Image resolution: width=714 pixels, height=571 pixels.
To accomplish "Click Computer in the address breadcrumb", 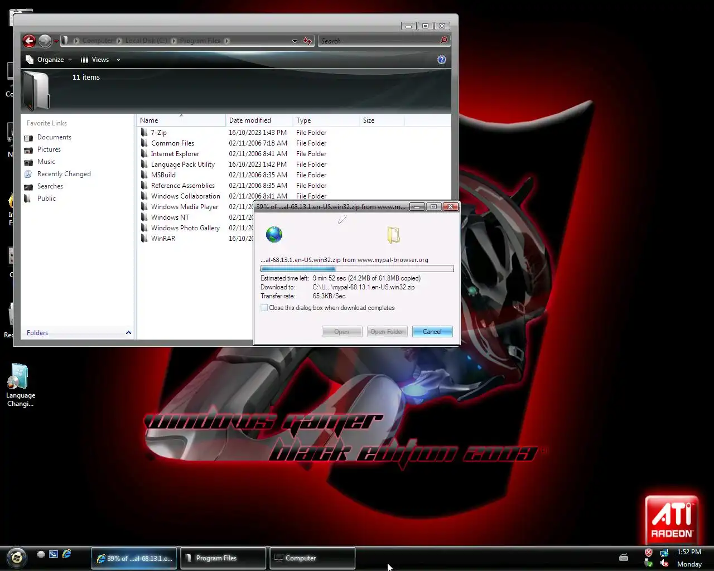I will tap(98, 41).
